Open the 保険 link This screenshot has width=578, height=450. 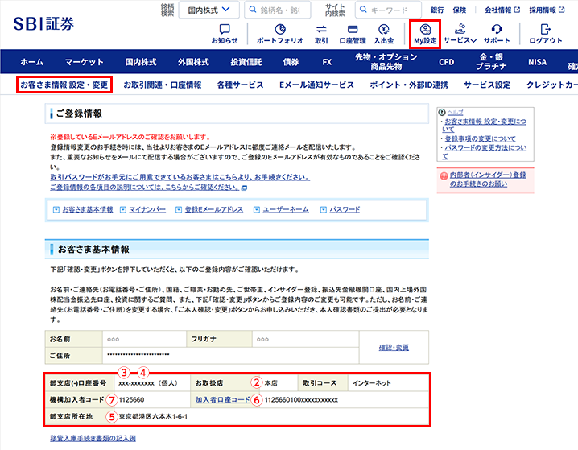pos(460,10)
